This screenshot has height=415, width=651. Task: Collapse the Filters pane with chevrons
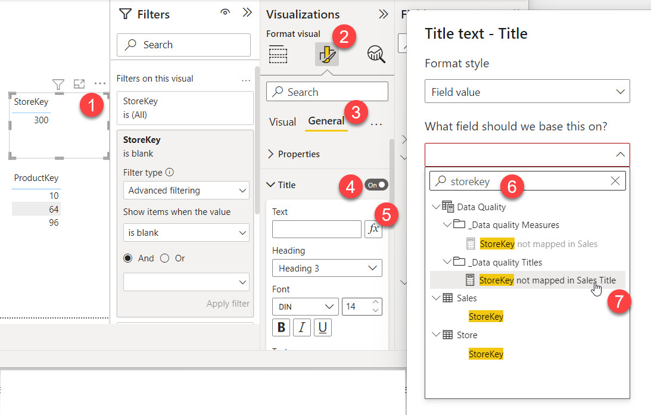[247, 13]
